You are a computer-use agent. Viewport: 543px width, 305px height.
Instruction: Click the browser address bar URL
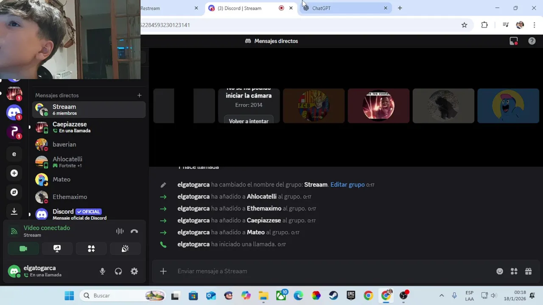165,25
